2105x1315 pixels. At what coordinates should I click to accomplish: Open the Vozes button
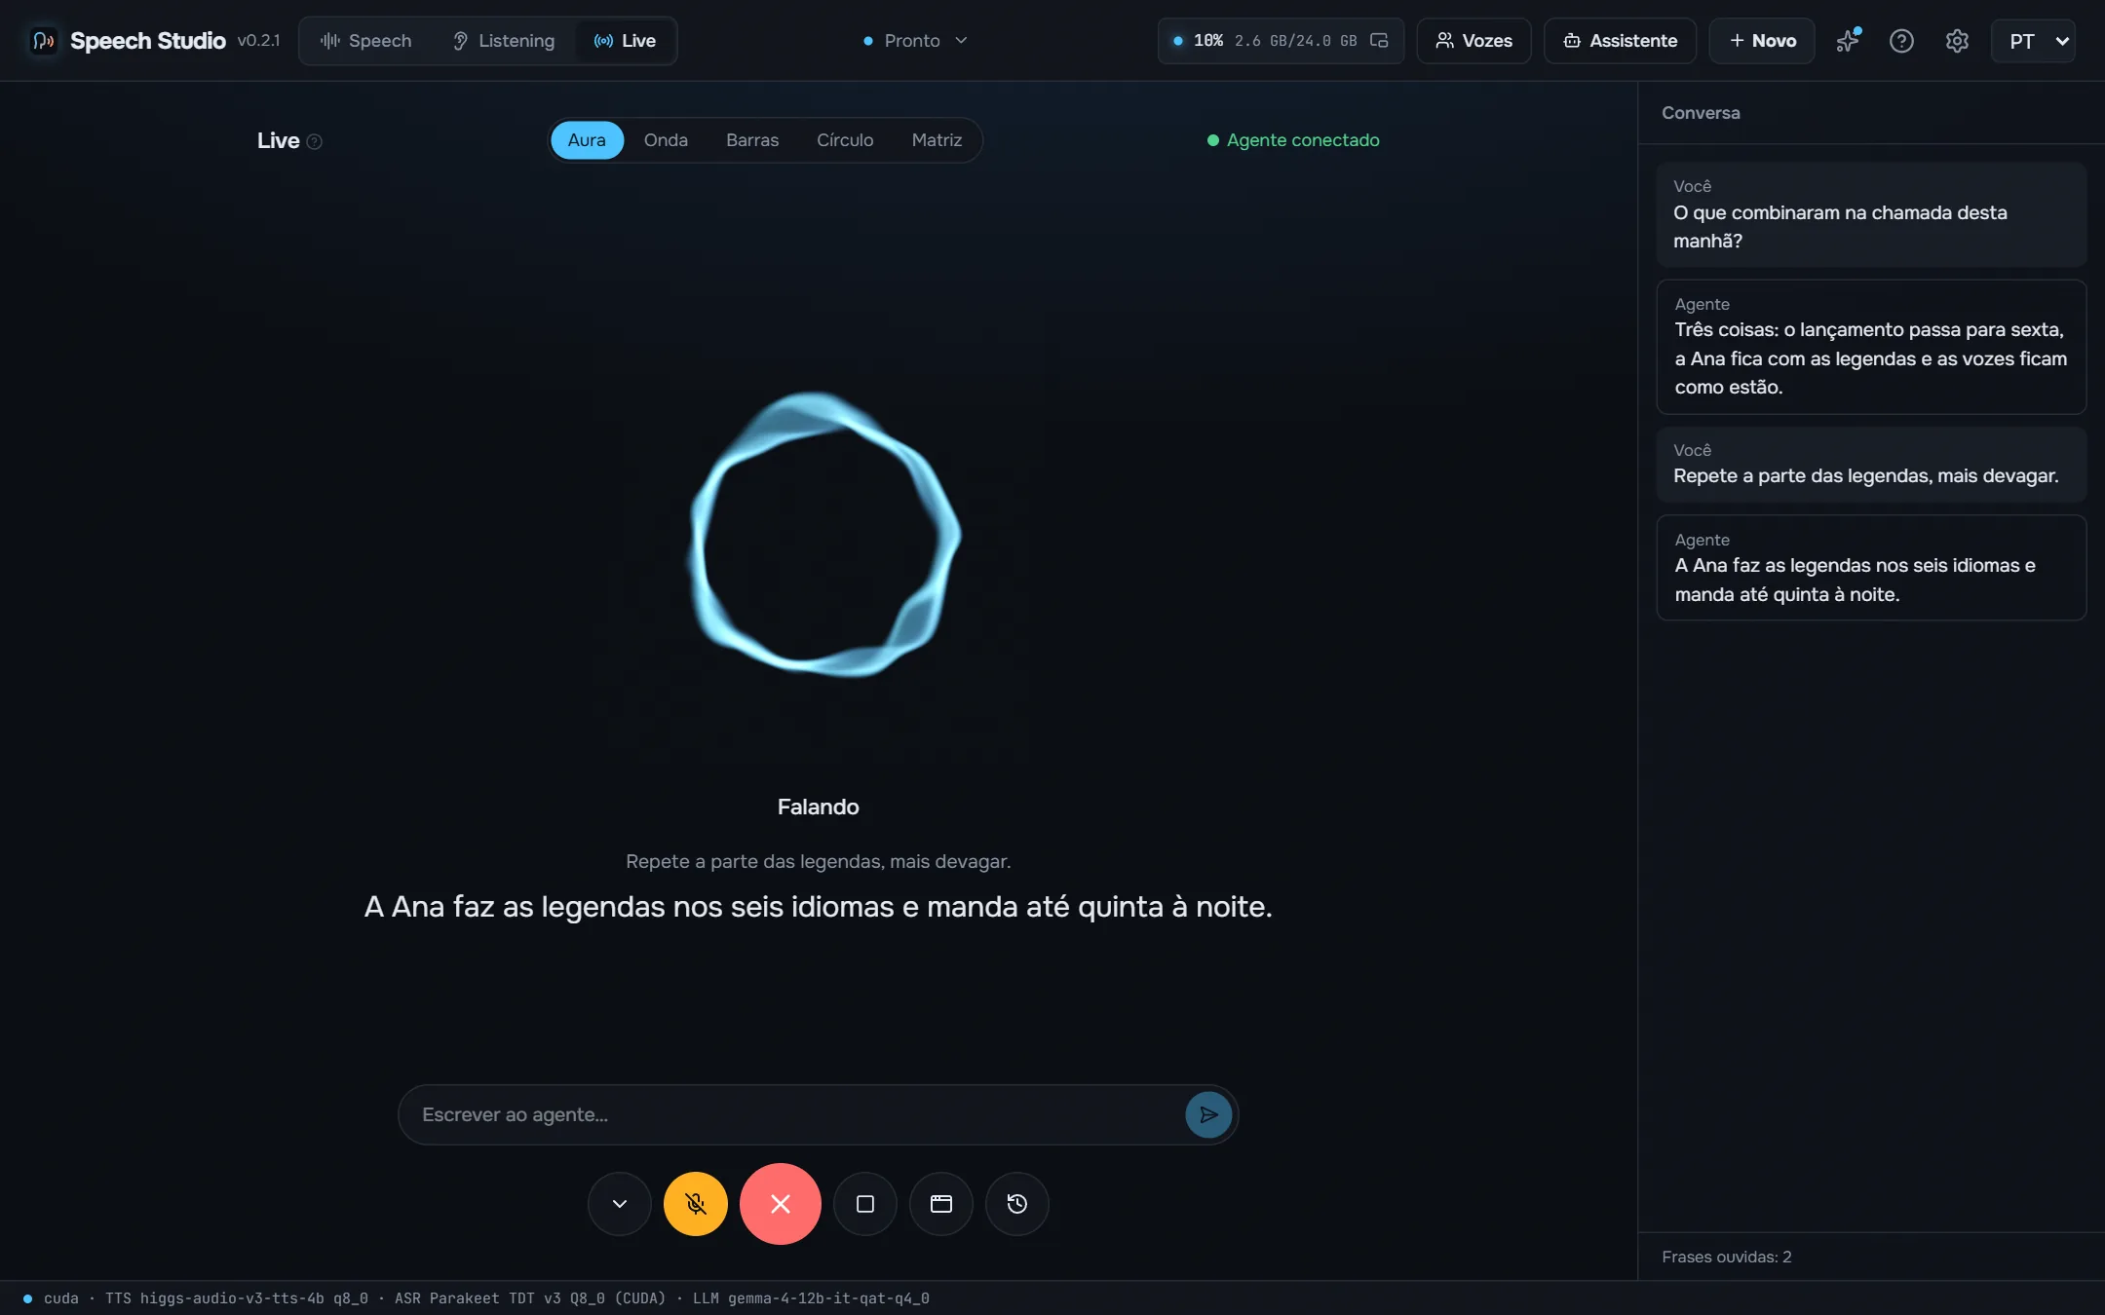(x=1473, y=41)
